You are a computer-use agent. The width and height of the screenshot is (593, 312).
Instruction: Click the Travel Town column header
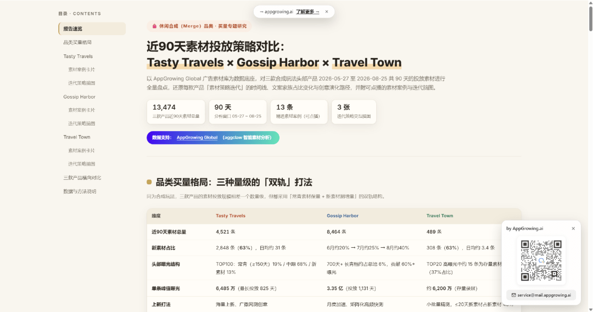click(440, 215)
